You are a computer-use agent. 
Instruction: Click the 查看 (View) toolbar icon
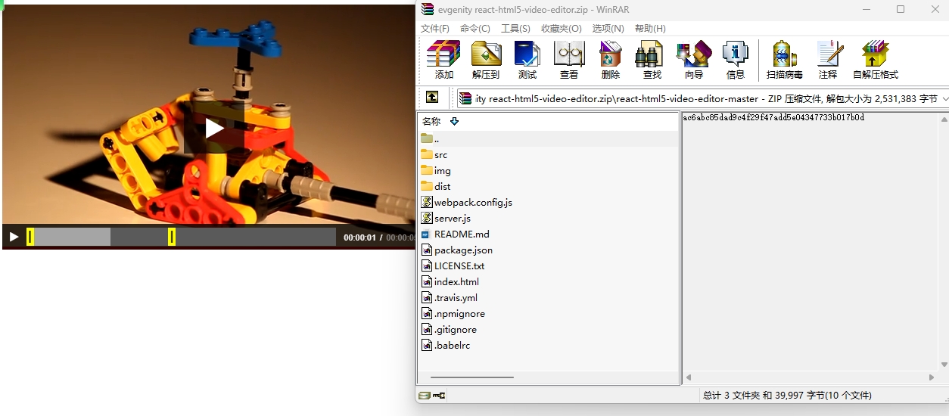coord(569,54)
